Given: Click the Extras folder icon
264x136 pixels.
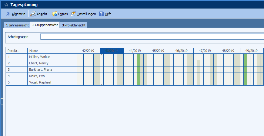Looking at the screenshot, I should (55, 14).
